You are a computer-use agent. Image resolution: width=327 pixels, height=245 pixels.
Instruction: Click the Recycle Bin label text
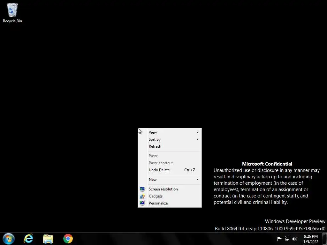(12, 21)
